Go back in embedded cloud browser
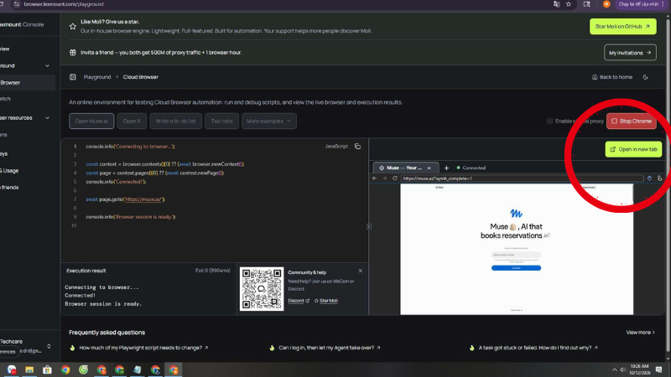Viewport: 671px width, 377px height. pos(374,178)
